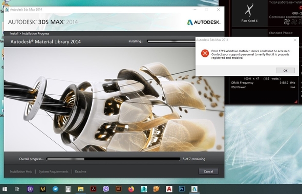Image resolution: width=302 pixels, height=194 pixels.
Task: Cancel the 3ds Max installation
Action: [208, 171]
